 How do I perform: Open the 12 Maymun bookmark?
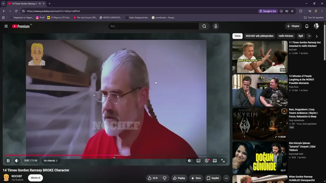[x=59, y=18]
